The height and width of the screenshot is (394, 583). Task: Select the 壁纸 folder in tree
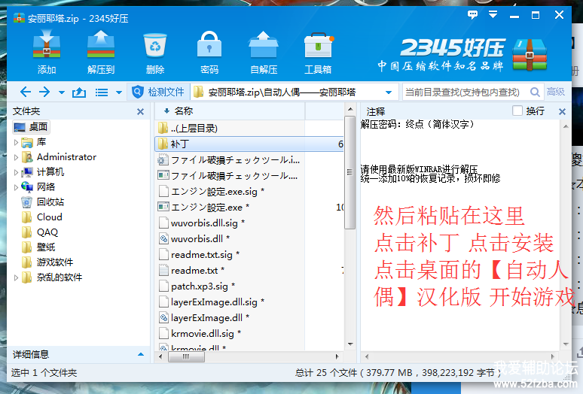tap(38, 247)
